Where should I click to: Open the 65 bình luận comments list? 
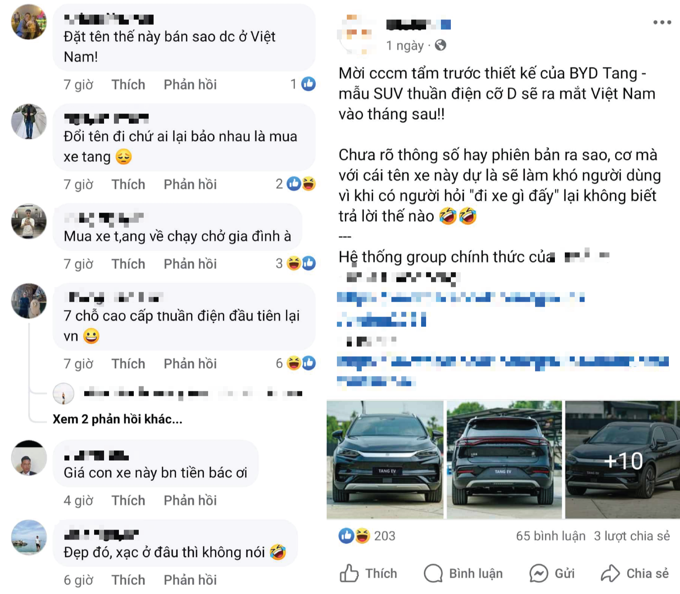click(550, 535)
